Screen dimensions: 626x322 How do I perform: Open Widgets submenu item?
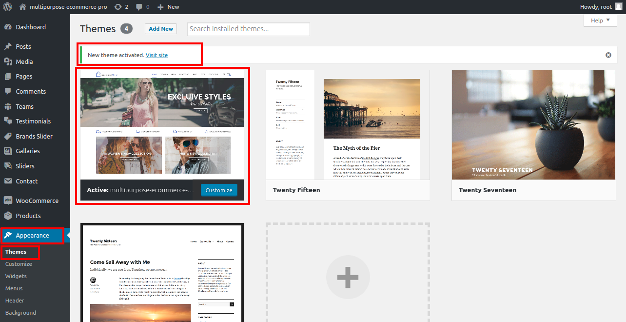point(16,276)
